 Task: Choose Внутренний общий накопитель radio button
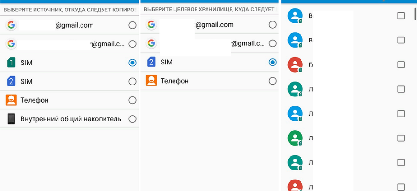pos(132,119)
